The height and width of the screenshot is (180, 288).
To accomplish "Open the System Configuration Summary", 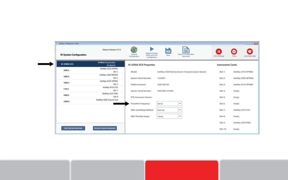I will tap(186, 52).
